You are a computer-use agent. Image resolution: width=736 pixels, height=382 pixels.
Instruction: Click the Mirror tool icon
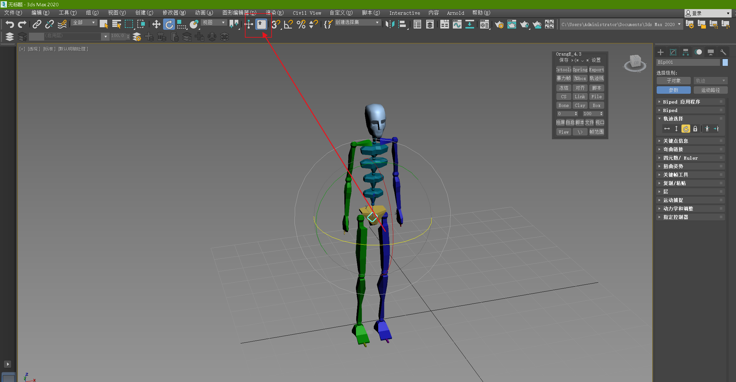390,24
